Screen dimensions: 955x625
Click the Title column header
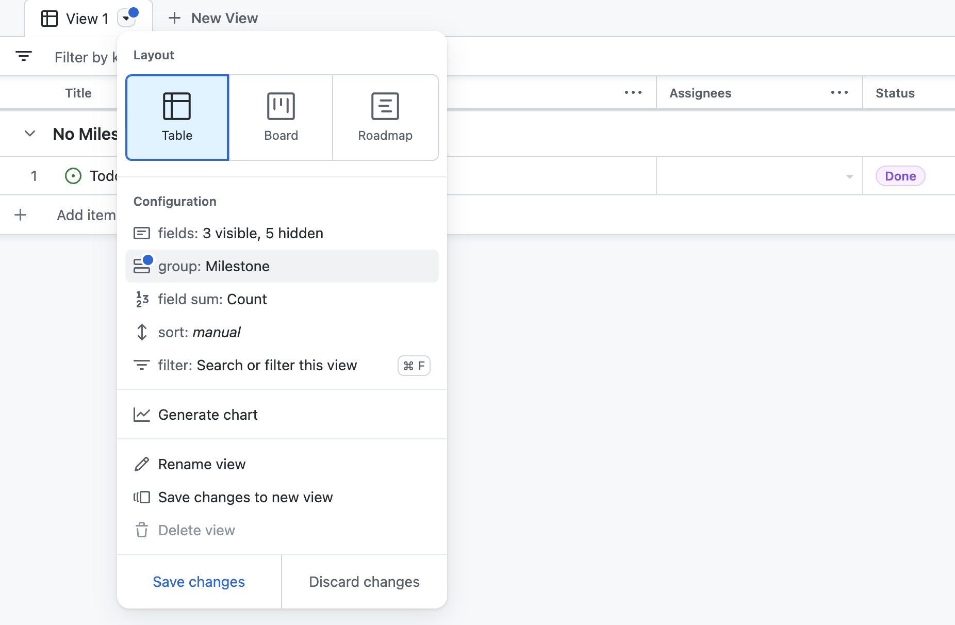(78, 93)
